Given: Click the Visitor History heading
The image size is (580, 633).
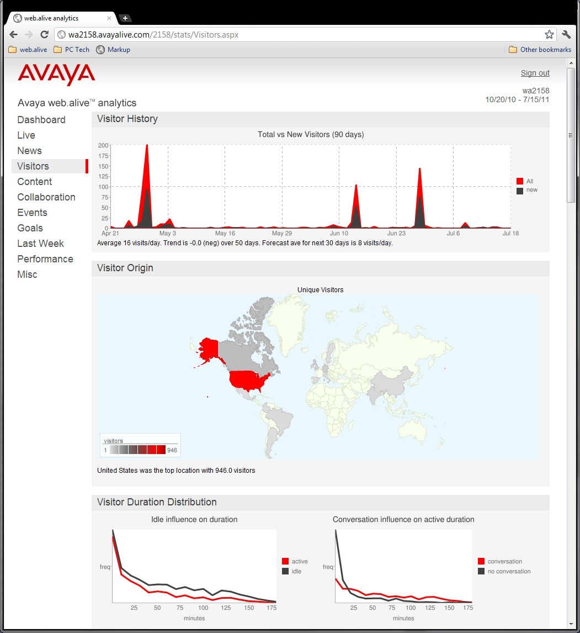Looking at the screenshot, I should pos(127,119).
